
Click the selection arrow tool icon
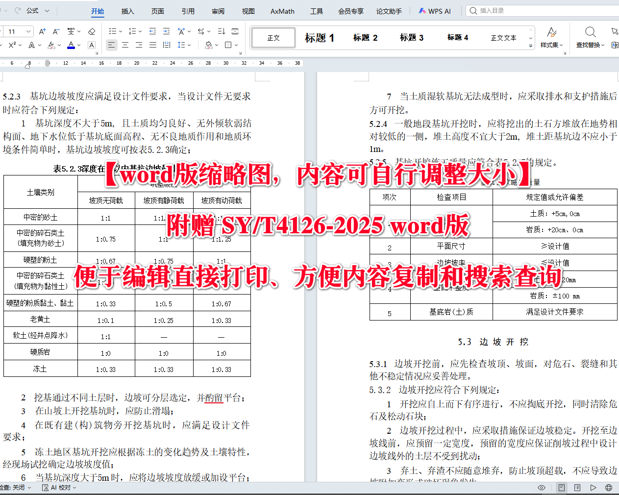click(615, 31)
